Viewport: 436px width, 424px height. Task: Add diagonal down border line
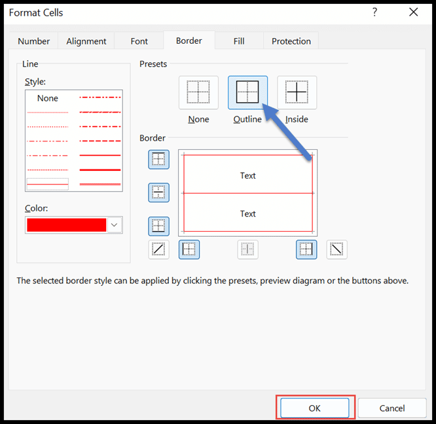point(336,249)
